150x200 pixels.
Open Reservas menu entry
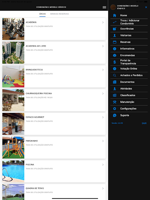tap(129, 42)
